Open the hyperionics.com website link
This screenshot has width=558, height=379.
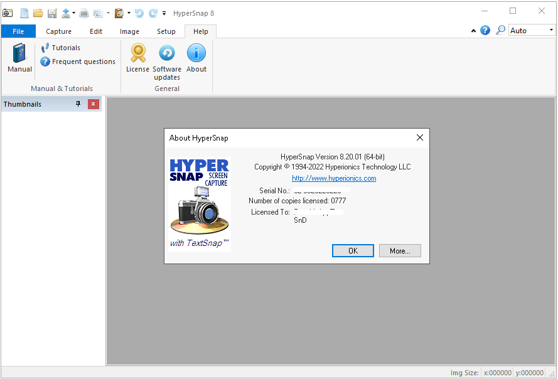coord(334,178)
